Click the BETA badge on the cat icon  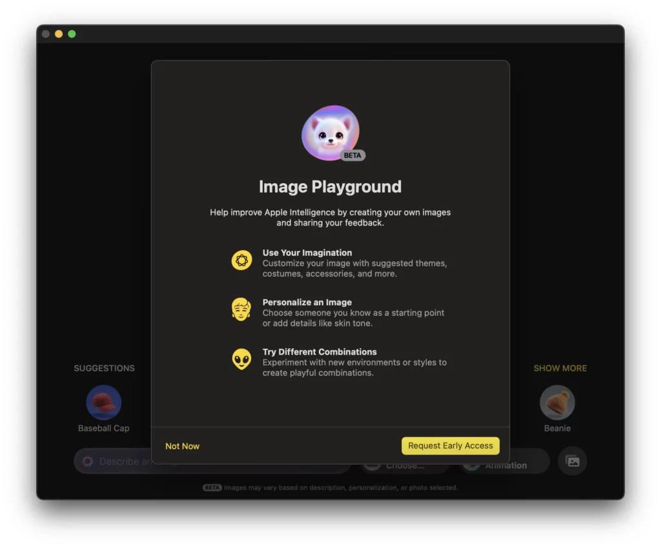[x=352, y=155]
